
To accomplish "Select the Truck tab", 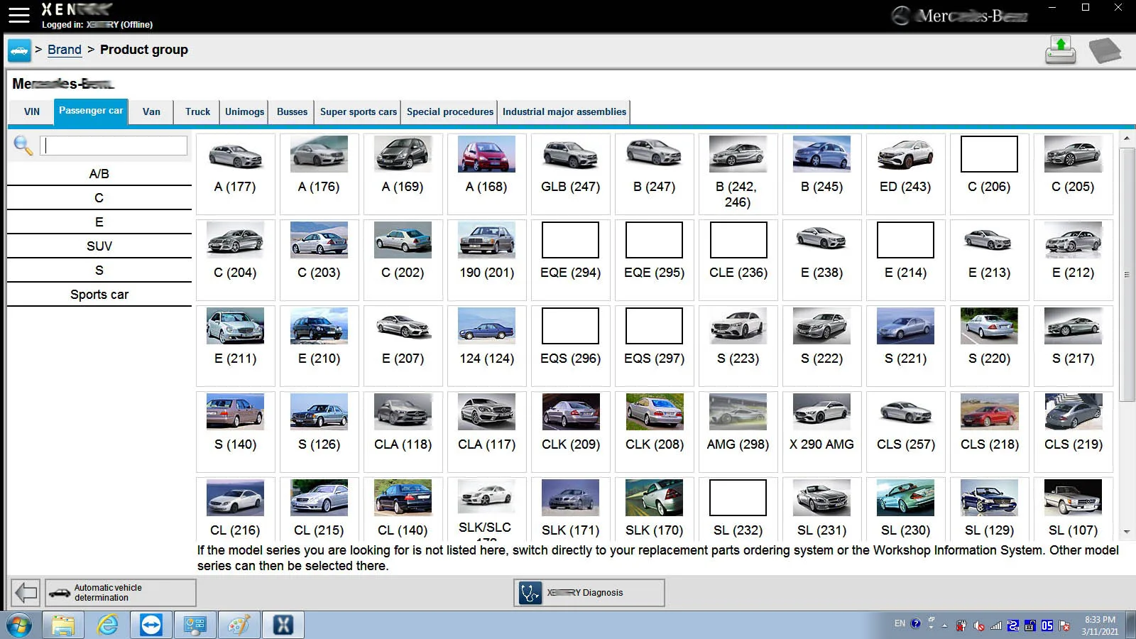I will (197, 112).
